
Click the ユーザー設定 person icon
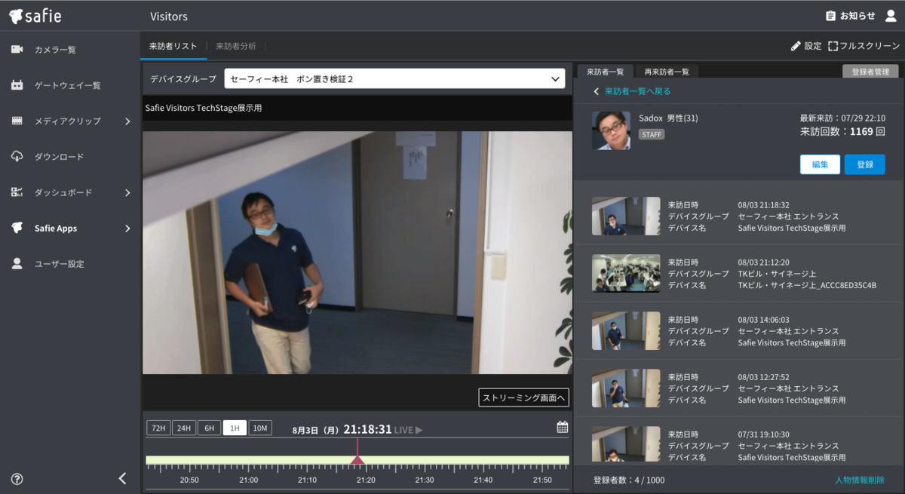pos(17,264)
